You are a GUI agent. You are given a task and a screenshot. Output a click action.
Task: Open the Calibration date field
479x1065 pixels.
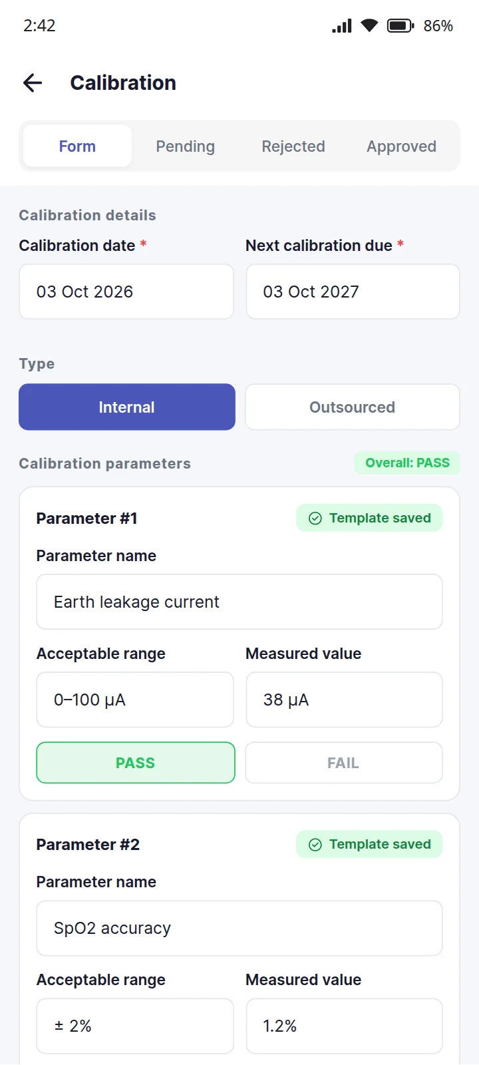126,292
